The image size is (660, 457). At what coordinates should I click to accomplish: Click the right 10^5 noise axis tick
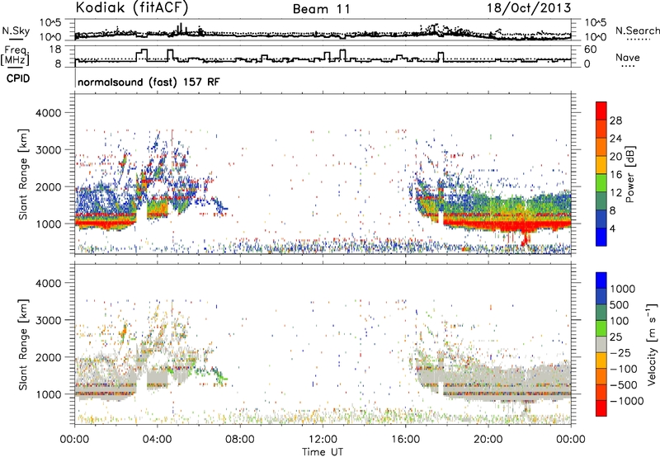(596, 22)
